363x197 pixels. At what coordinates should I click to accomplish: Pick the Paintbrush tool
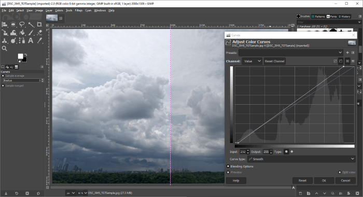[31, 33]
